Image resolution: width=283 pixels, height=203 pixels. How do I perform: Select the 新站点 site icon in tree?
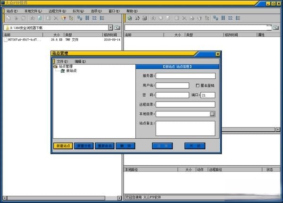(63, 71)
